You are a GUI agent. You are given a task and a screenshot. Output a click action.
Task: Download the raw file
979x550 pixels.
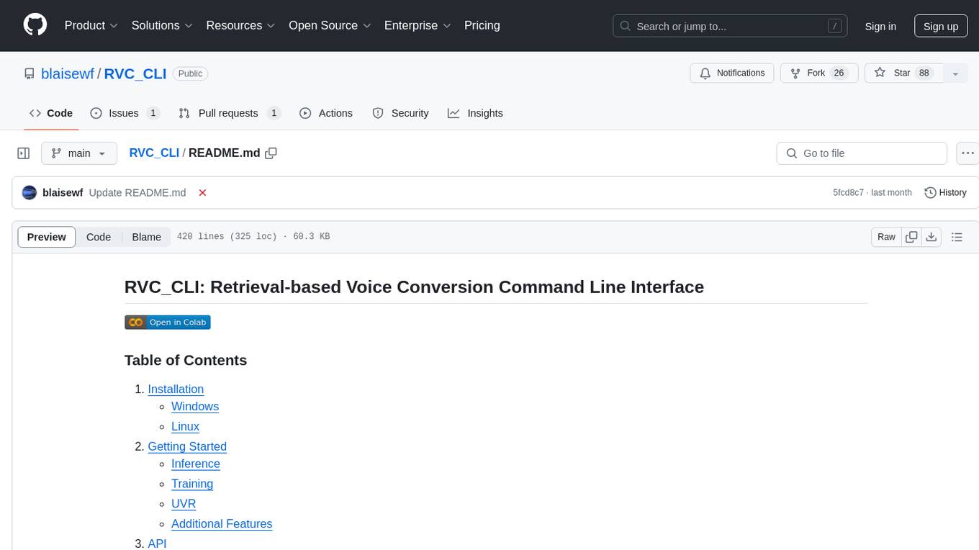click(931, 237)
